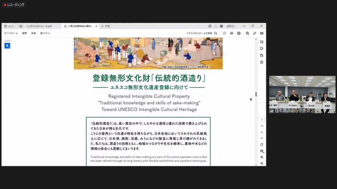Open すべてのツール panel
337x189 pixels.
[11, 33]
